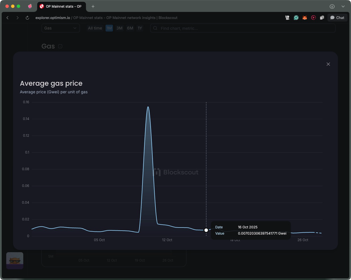Image resolution: width=351 pixels, height=280 pixels.
Task: Select the 1M time range
Action: (109, 28)
